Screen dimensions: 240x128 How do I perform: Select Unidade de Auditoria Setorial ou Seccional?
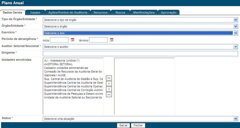click(73, 97)
